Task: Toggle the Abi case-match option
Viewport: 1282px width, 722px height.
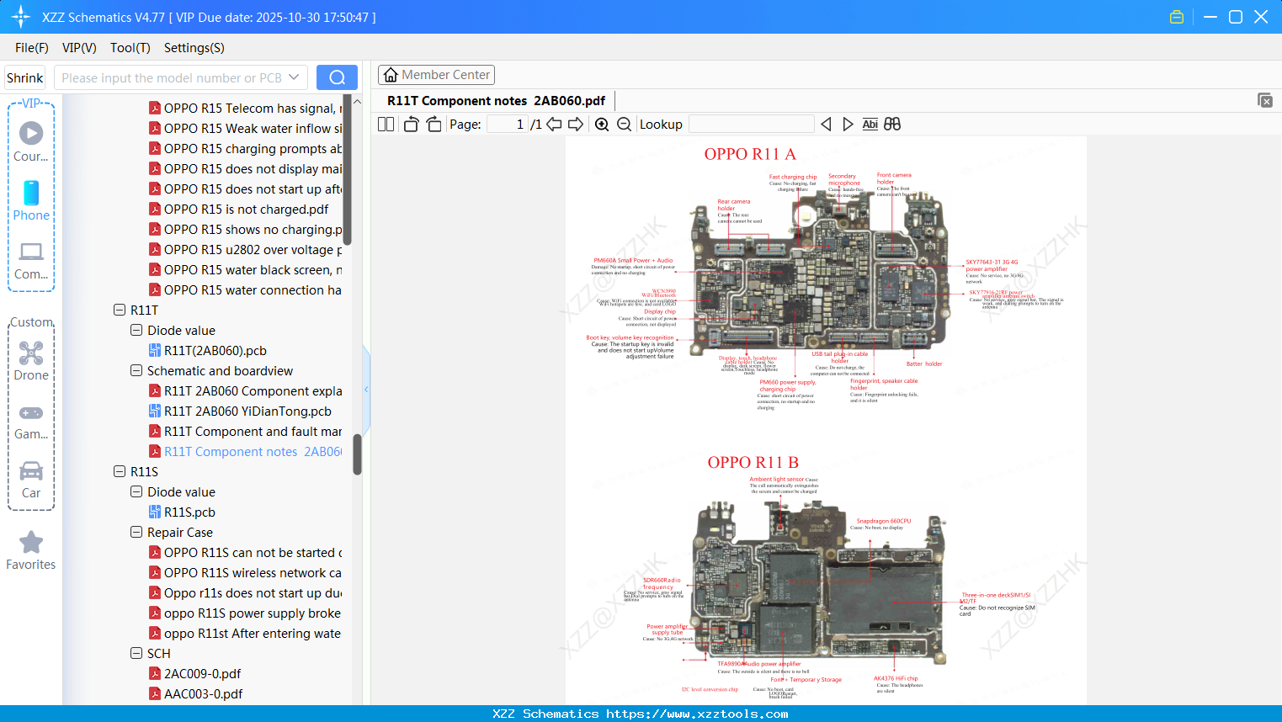Action: coord(870,124)
